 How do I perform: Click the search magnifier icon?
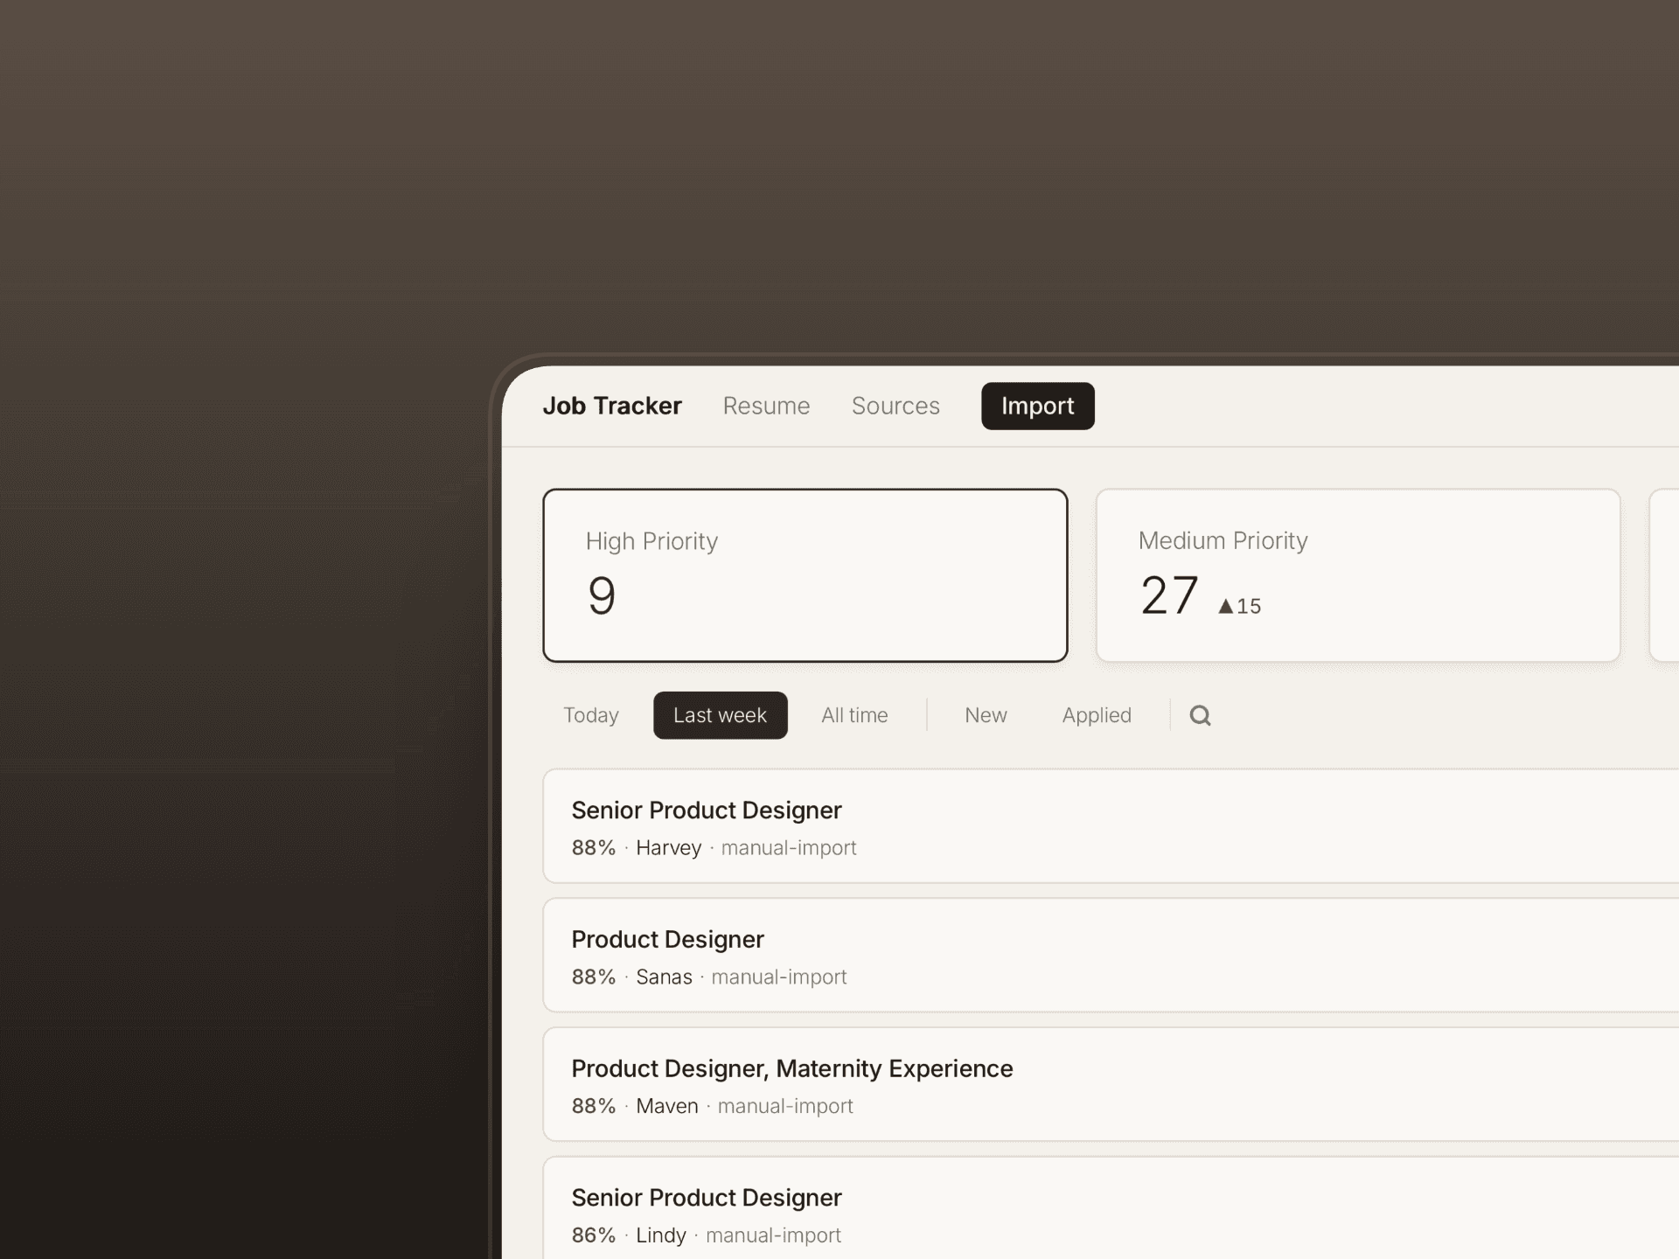tap(1200, 715)
